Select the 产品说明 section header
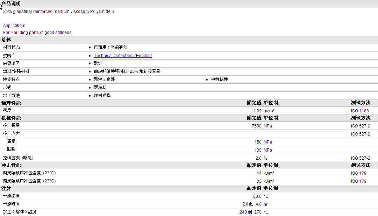 click(x=11, y=4)
